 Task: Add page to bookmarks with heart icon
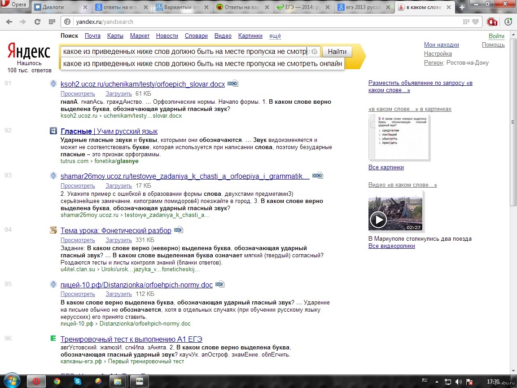click(476, 22)
